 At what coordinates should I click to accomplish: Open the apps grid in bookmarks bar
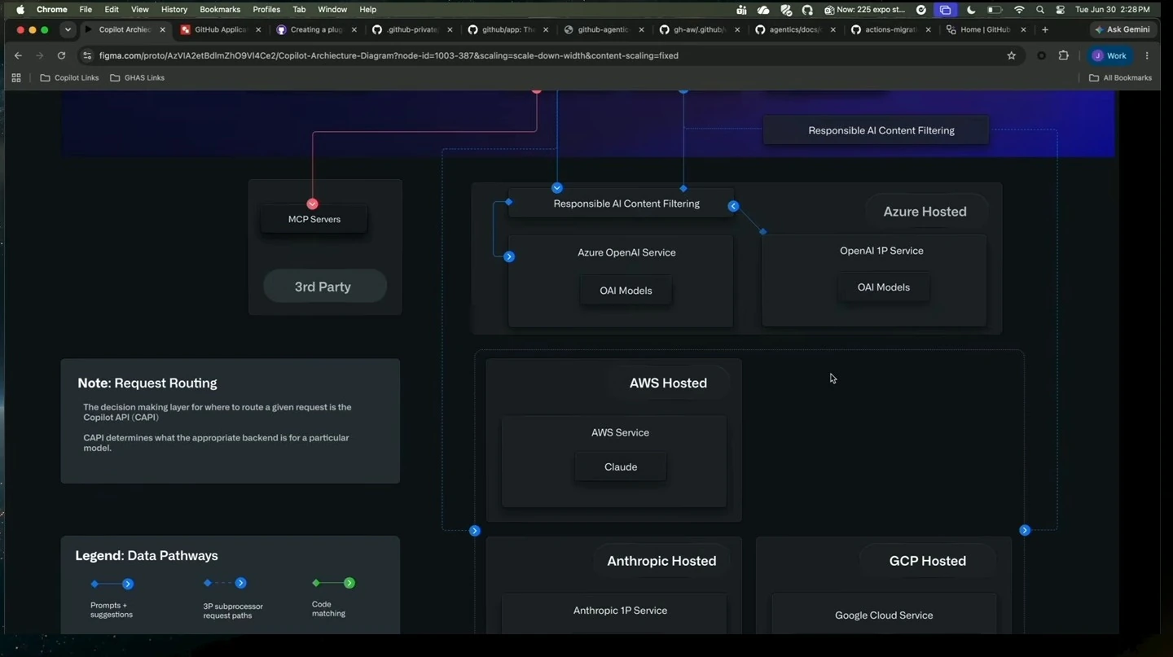click(x=15, y=78)
